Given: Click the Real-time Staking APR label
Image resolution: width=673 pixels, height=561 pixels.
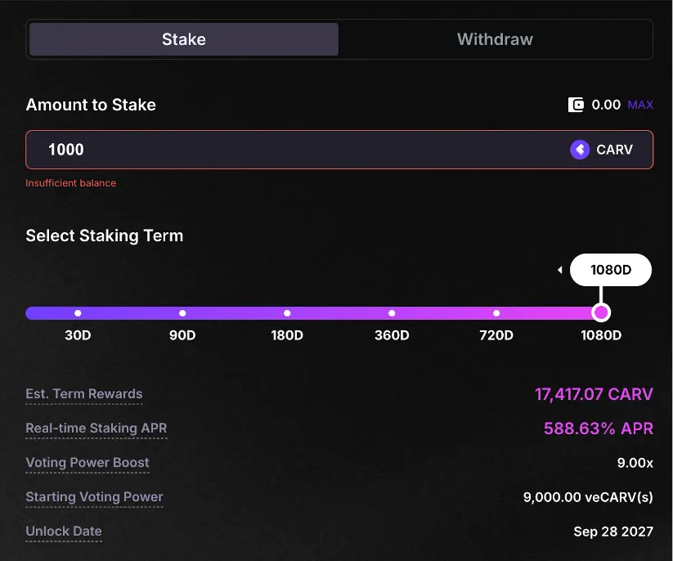Looking at the screenshot, I should click(96, 429).
